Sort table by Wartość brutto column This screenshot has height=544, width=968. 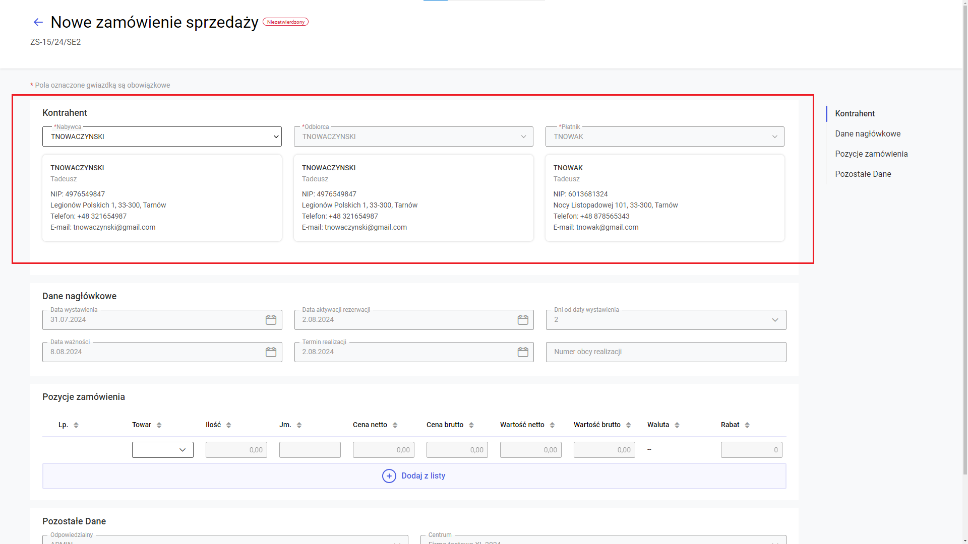pyautogui.click(x=628, y=425)
